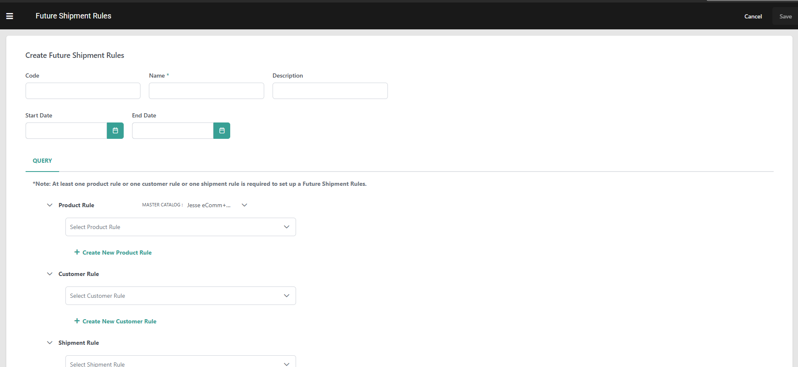Open the Start Date calendar picker
This screenshot has height=367, width=798.
pos(115,130)
